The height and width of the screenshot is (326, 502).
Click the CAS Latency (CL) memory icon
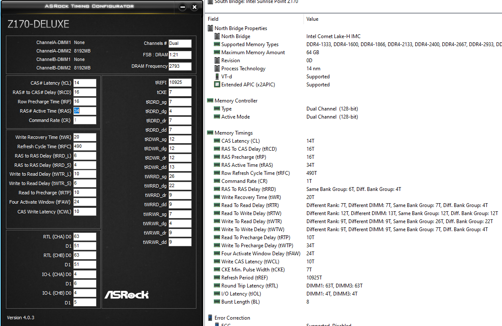click(x=217, y=141)
